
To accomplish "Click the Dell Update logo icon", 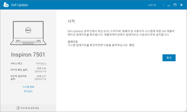I will [x=6, y=5].
